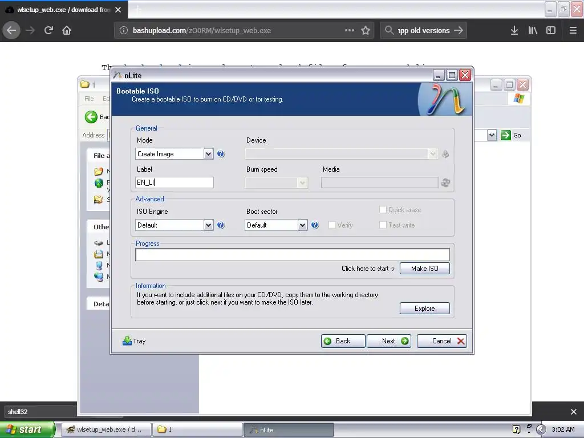Toggle the Test write checkbox
This screenshot has height=438, width=584.
coord(383,225)
